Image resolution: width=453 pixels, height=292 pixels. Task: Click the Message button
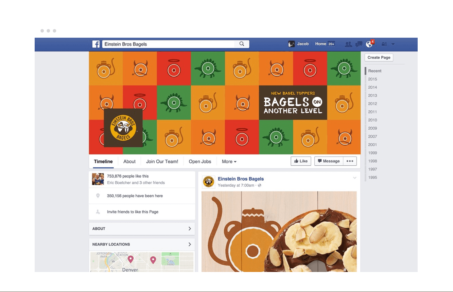tap(329, 161)
